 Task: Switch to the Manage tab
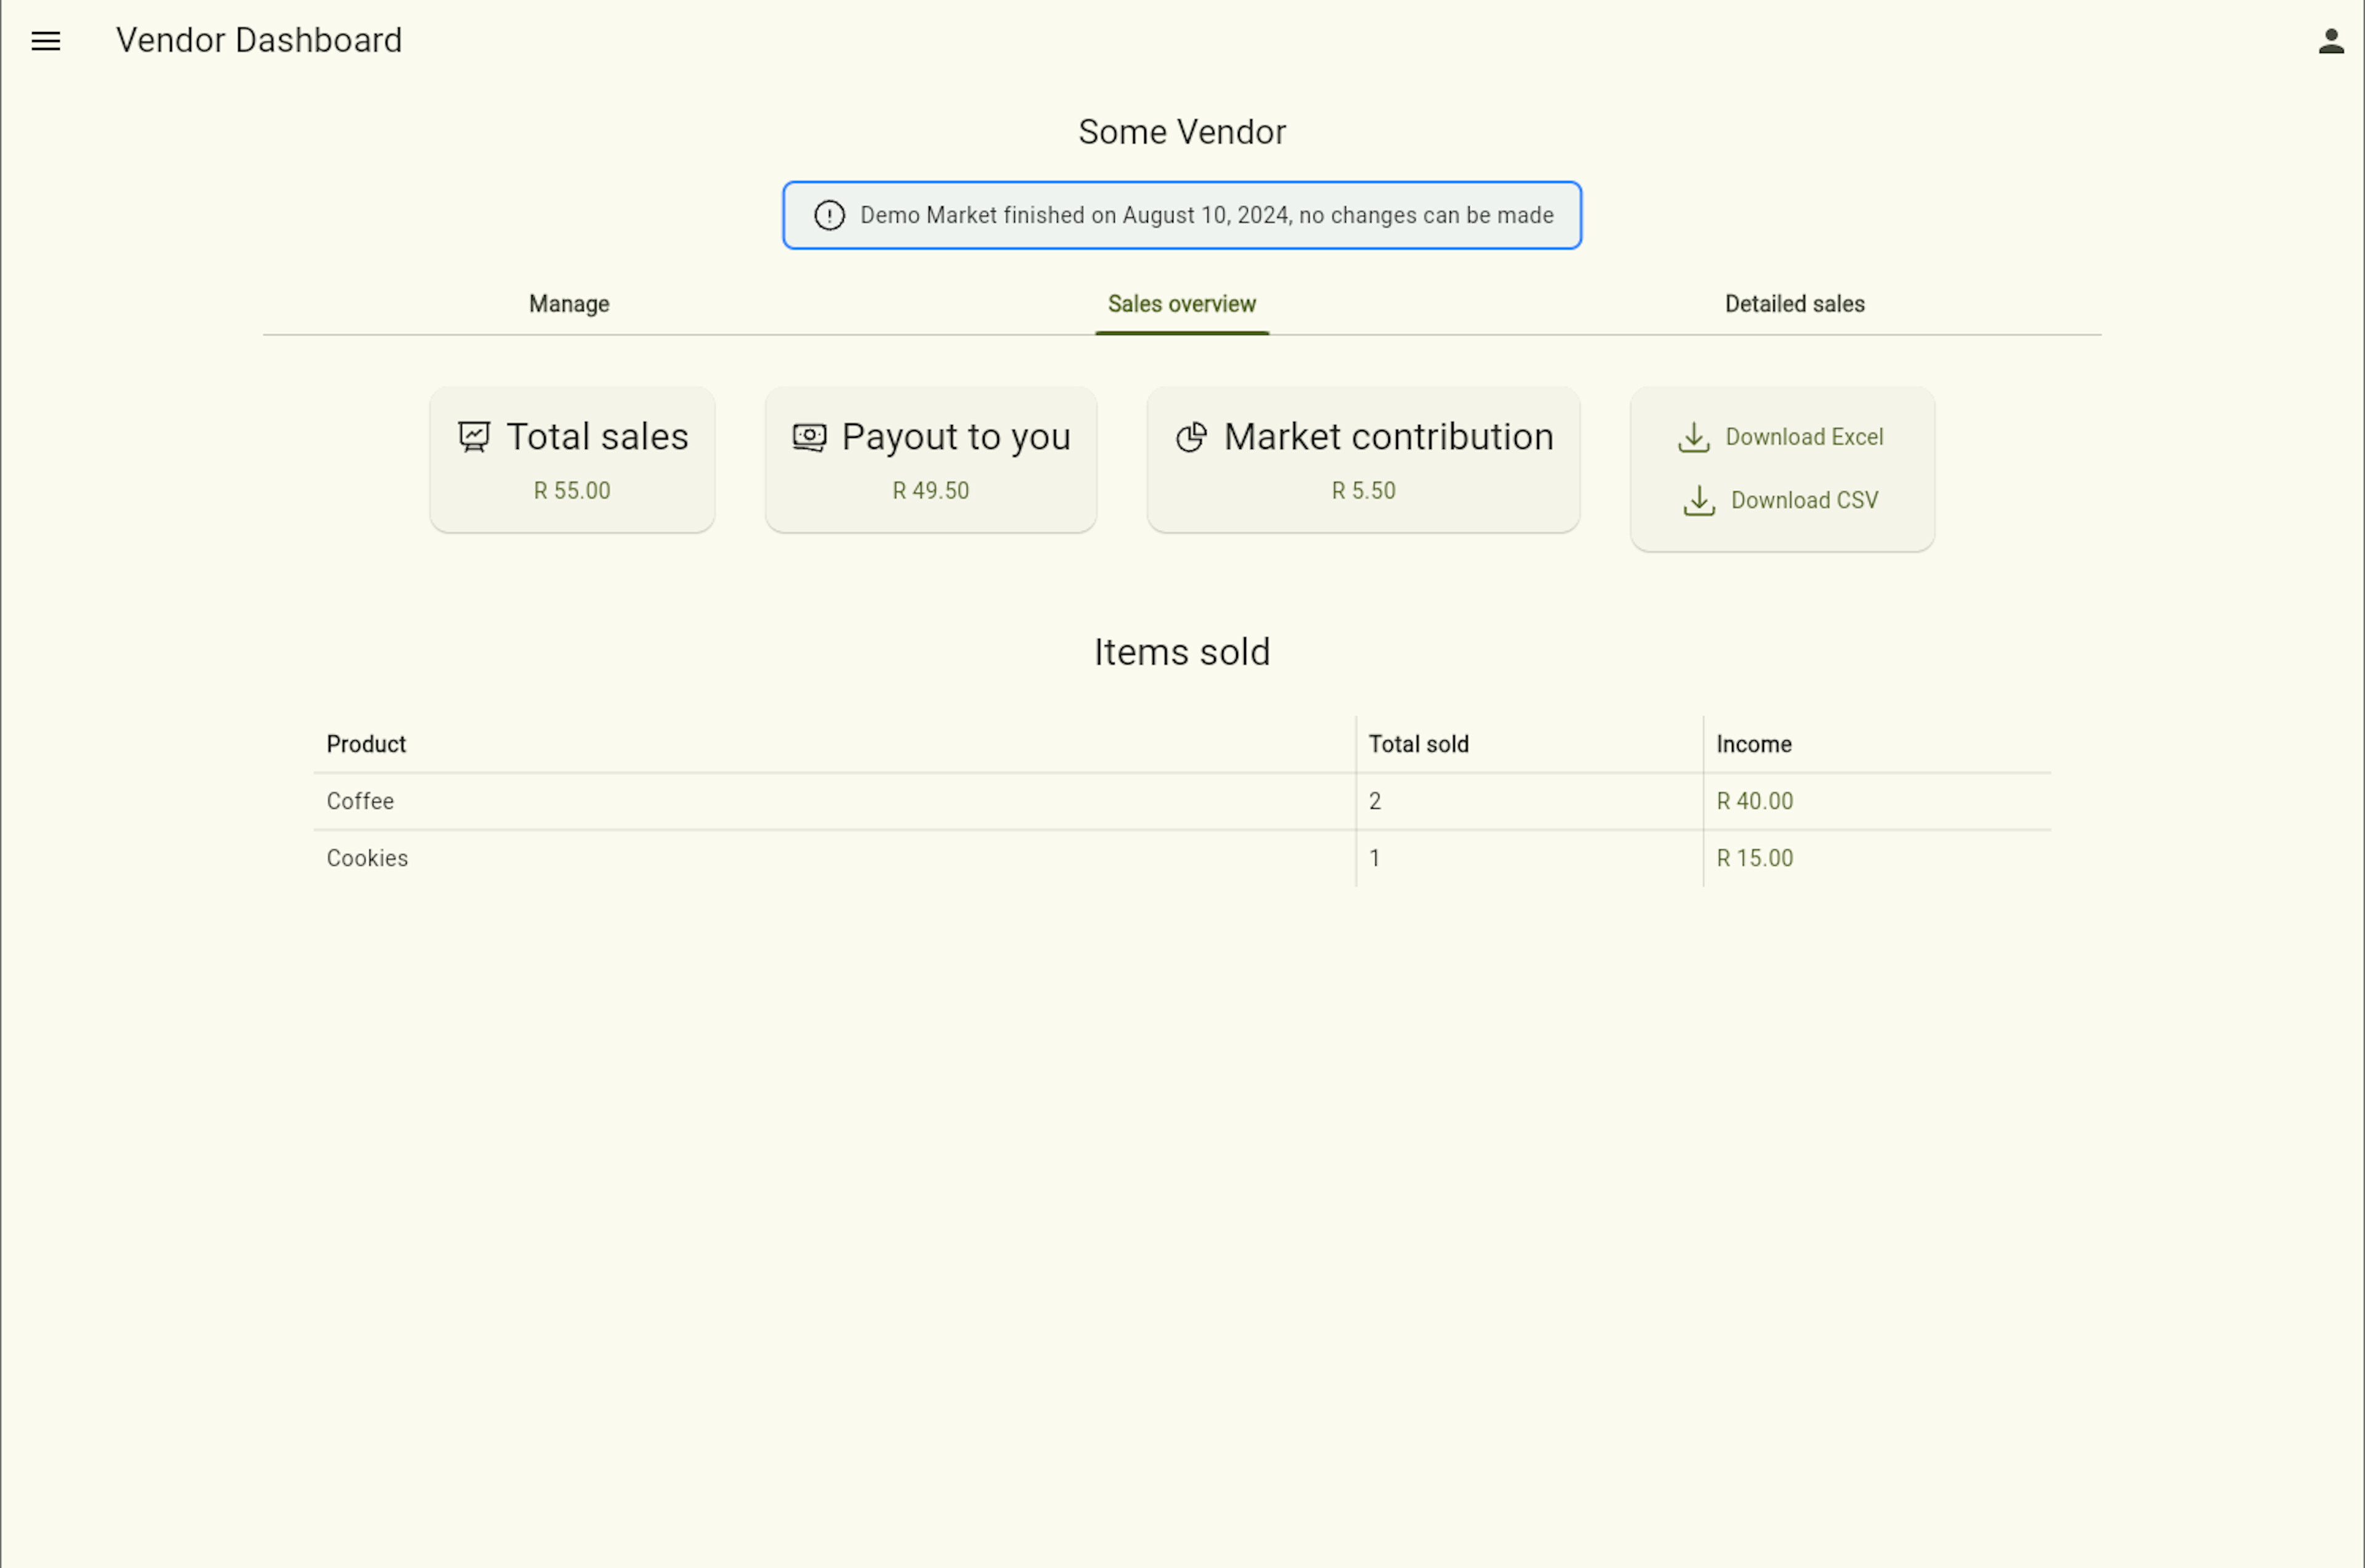569,304
